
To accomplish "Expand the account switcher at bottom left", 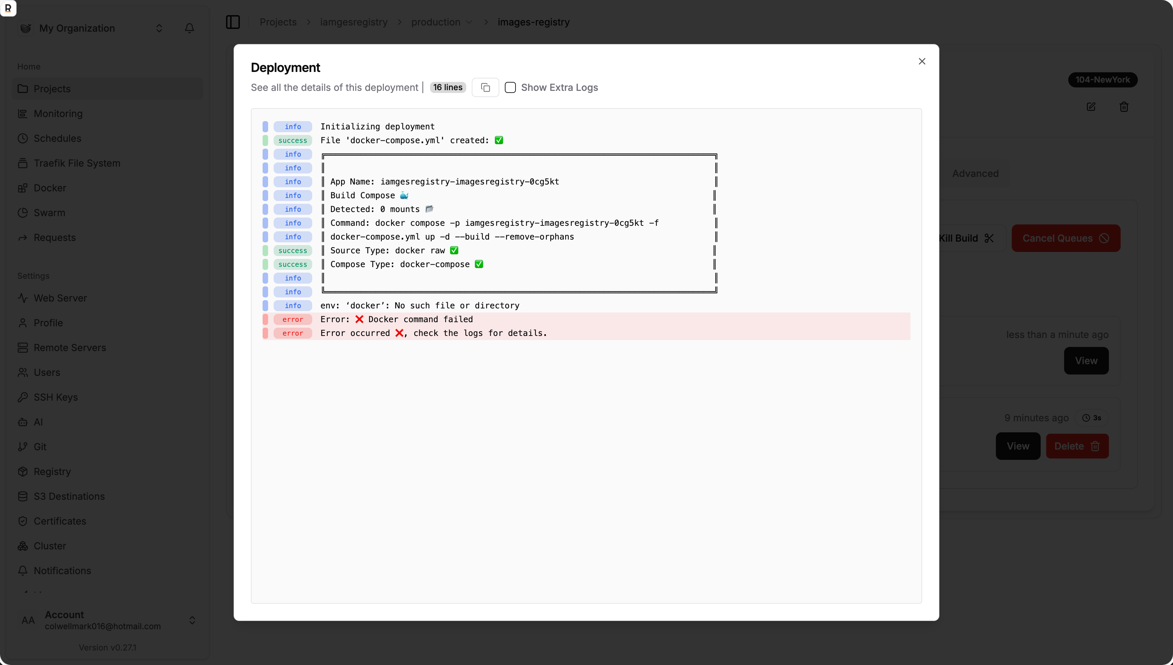I will (192, 620).
